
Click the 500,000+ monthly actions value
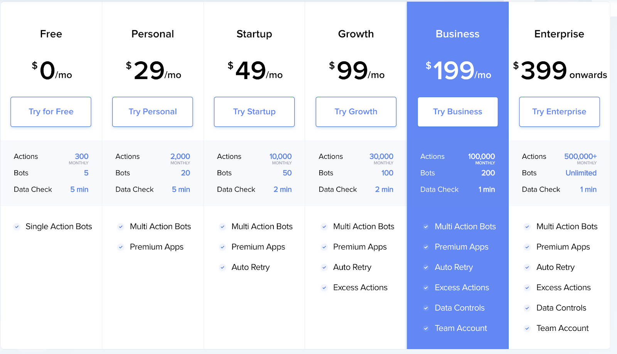580,157
